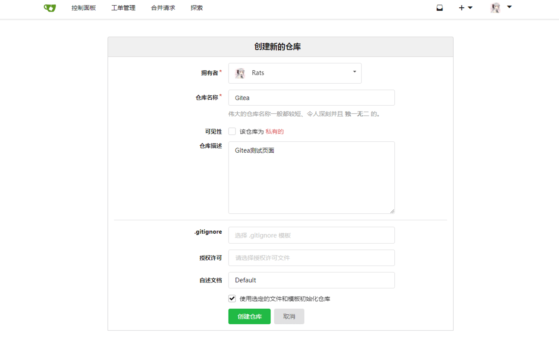559x341 pixels.
Task: Open 工单管理 in navigation bar
Action: tap(123, 8)
